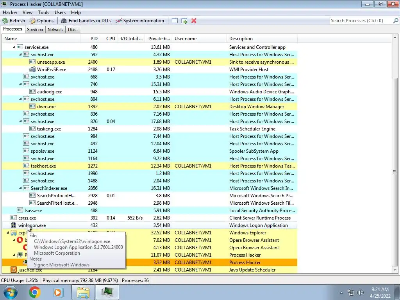The width and height of the screenshot is (400, 300).
Task: Collapse svchost.exe PID 592 node
Action: point(20,55)
